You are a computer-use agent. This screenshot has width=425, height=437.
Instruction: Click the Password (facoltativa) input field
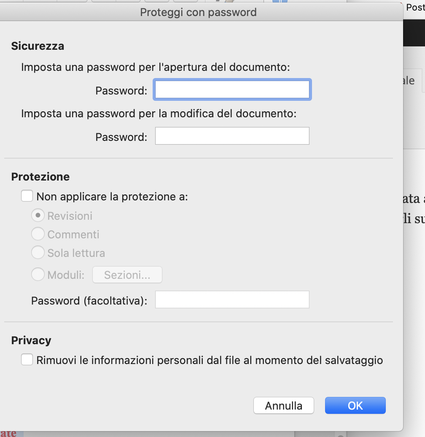pyautogui.click(x=232, y=299)
